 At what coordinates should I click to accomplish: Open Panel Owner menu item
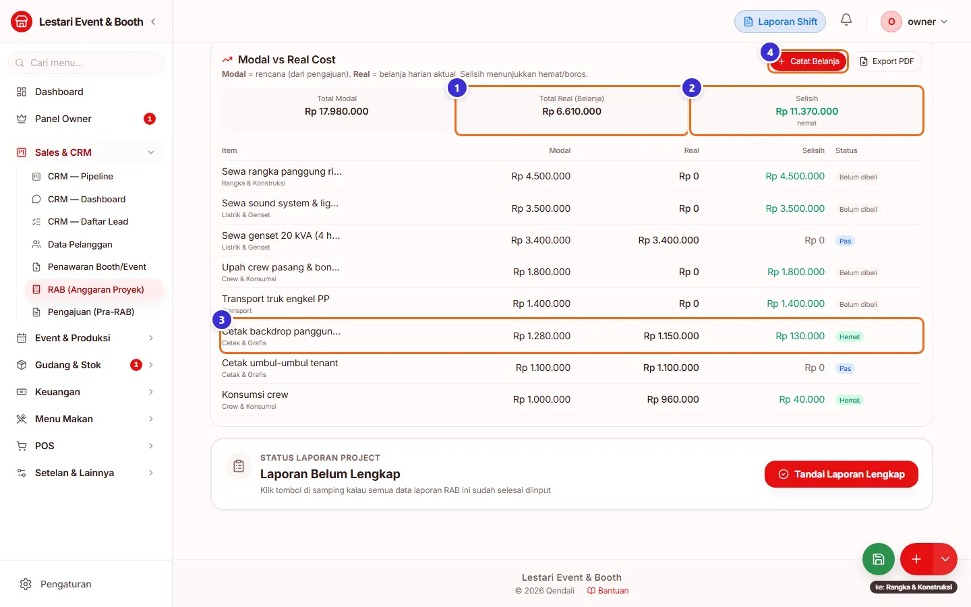coord(86,119)
